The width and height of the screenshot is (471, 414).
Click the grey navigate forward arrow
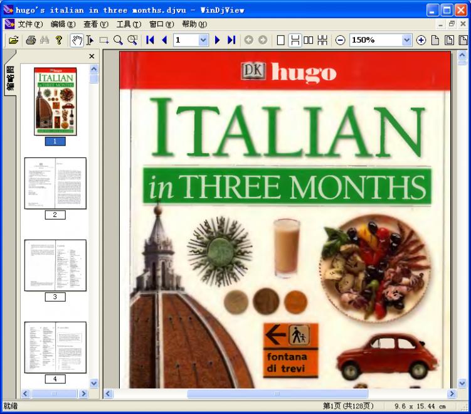263,40
